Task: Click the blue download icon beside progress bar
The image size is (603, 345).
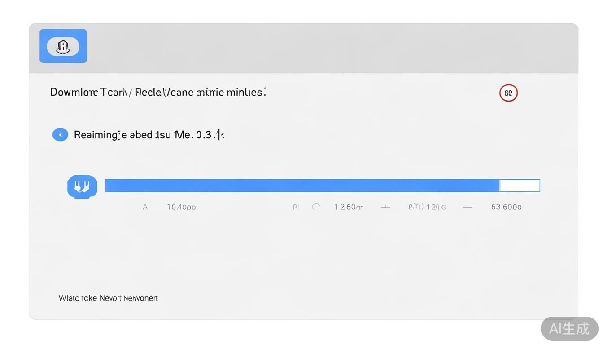Action: pyautogui.click(x=82, y=186)
